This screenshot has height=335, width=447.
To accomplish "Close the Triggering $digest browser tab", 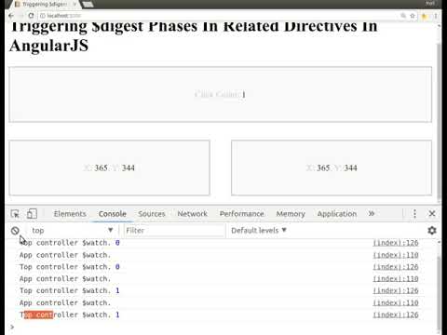I will 74,5.
